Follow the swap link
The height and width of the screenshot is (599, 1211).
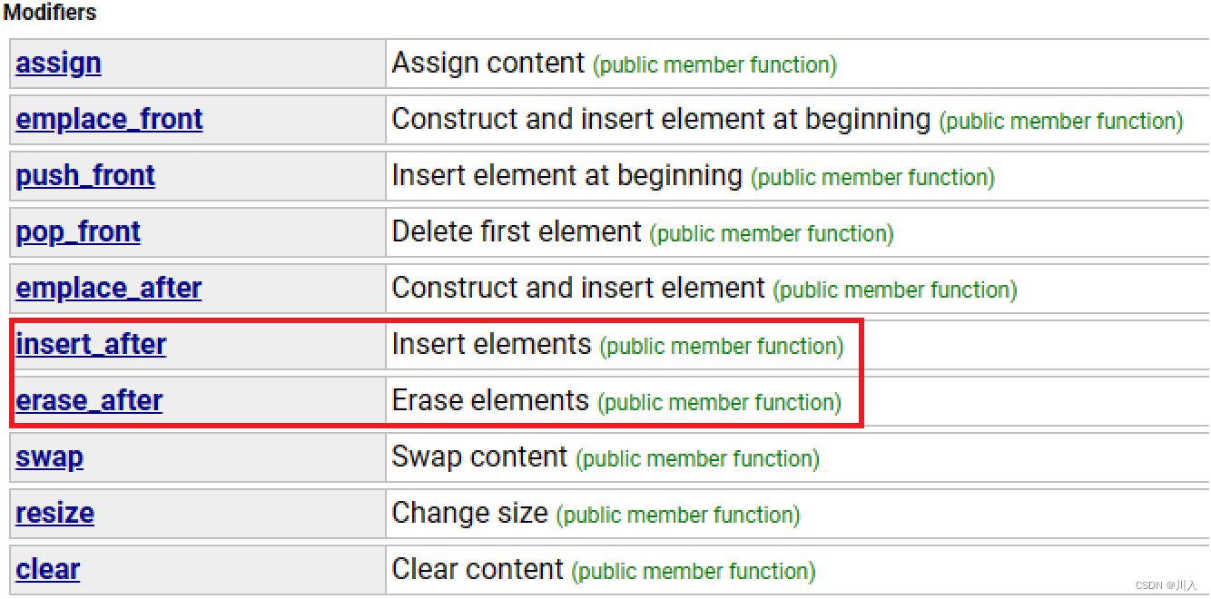click(x=49, y=457)
